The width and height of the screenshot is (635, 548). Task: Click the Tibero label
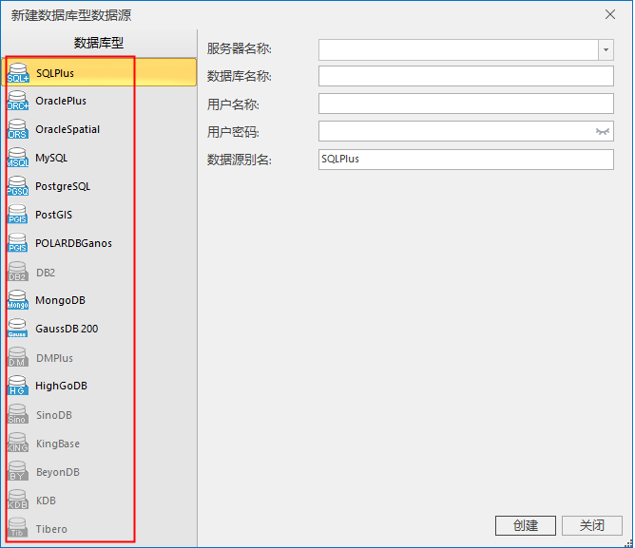click(x=51, y=529)
